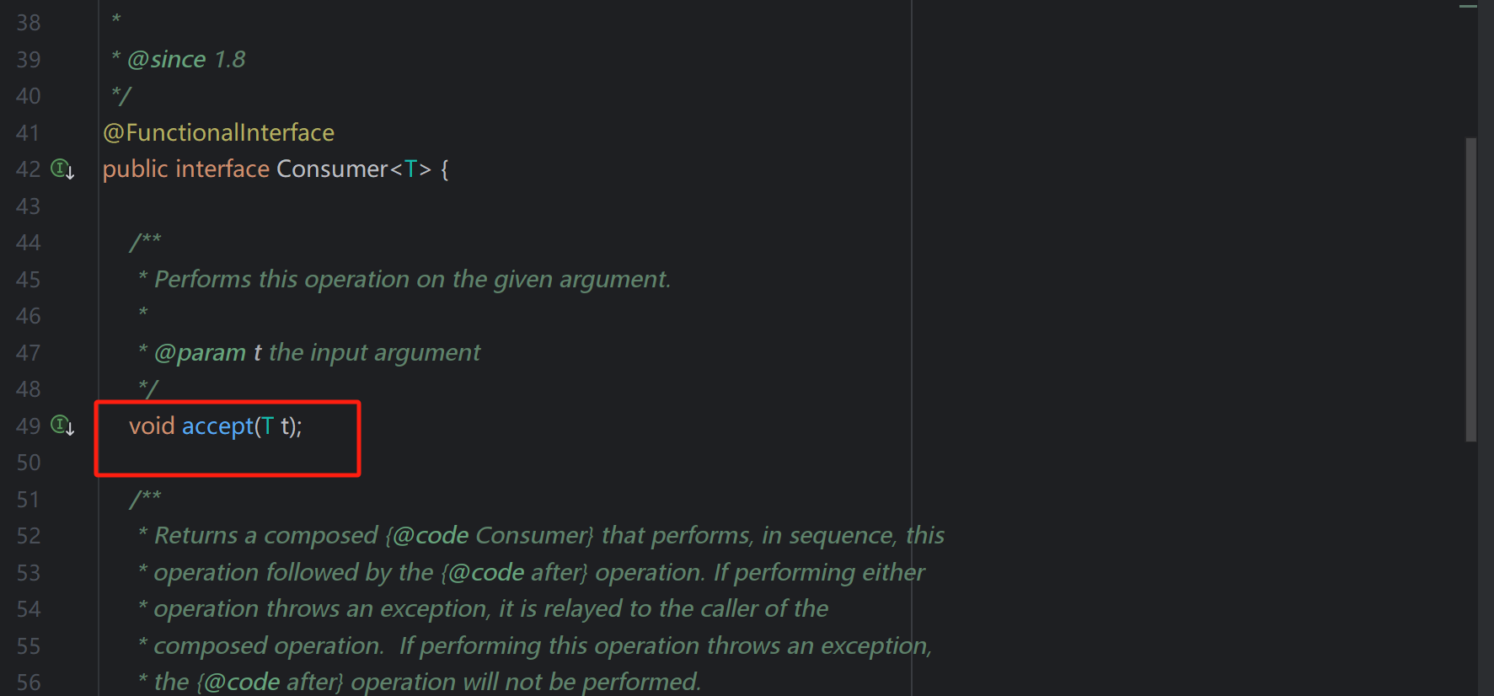Click line number 38 in gutter

[x=28, y=23]
